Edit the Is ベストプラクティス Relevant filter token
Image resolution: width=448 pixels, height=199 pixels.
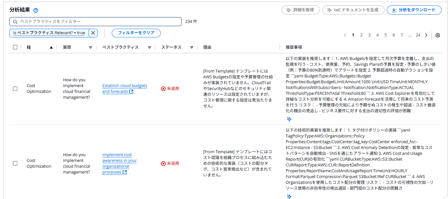49,33
